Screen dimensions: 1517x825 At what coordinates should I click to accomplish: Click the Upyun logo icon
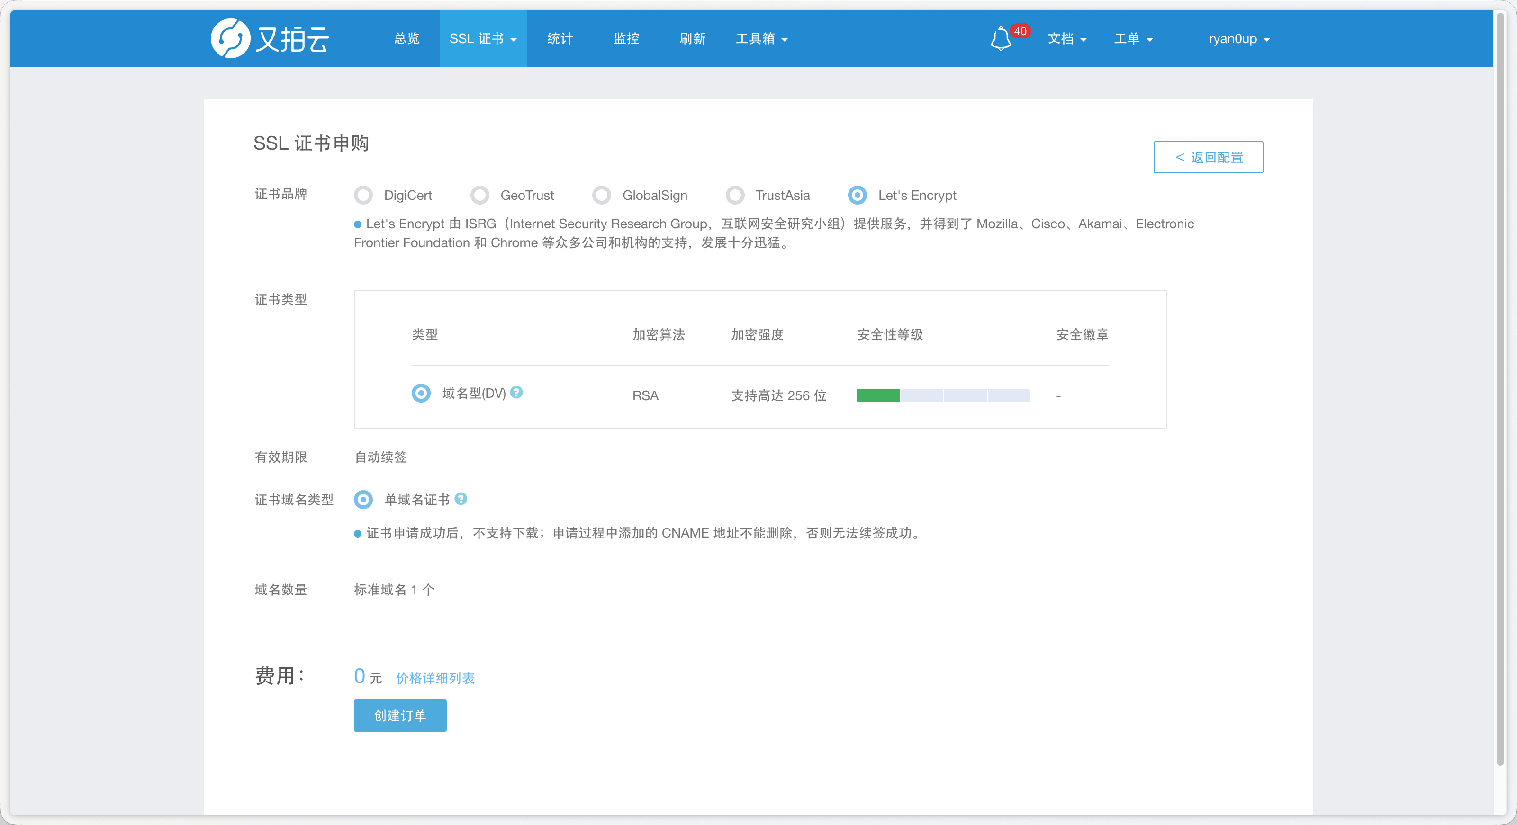click(230, 39)
